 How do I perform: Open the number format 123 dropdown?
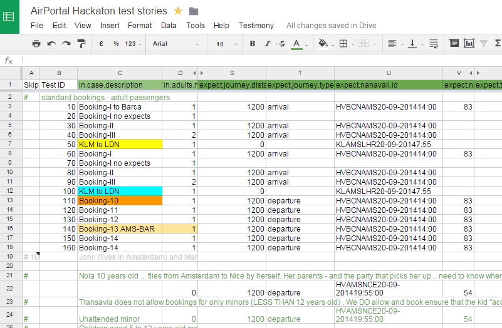click(132, 44)
